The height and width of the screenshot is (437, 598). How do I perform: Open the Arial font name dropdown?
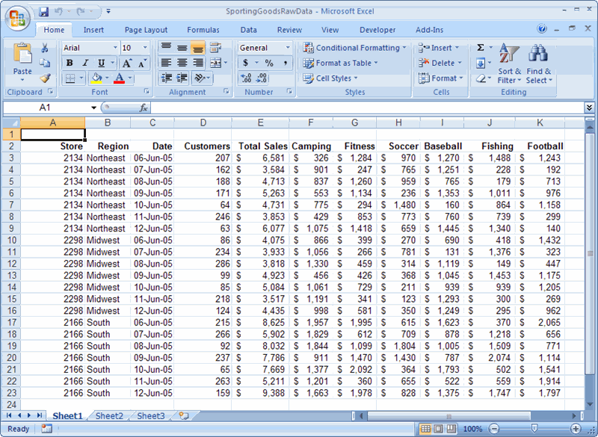coord(115,48)
